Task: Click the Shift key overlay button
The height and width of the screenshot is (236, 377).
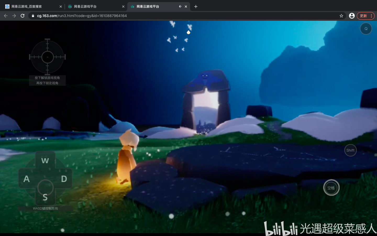Action: [350, 150]
